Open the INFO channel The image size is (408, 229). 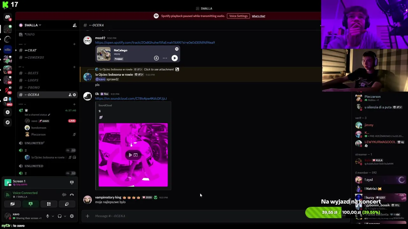point(47,34)
